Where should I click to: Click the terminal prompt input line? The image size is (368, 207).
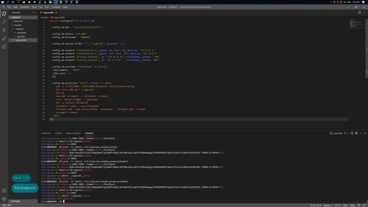(52, 201)
